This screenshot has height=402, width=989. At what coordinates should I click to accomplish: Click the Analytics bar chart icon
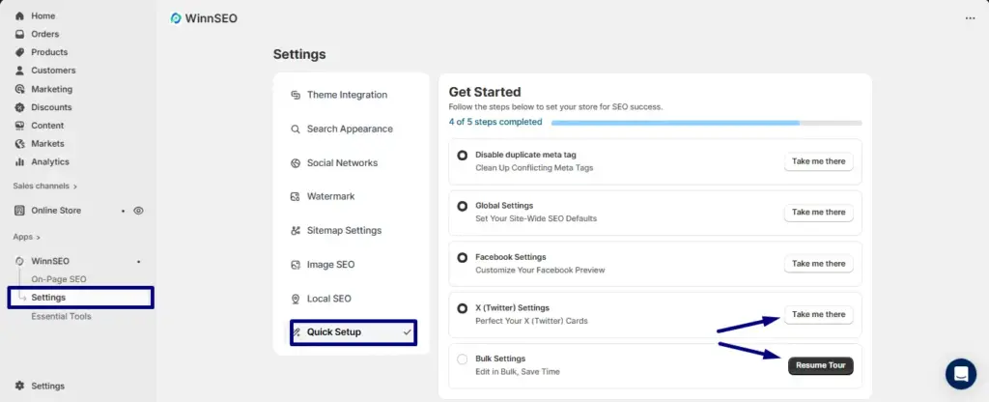[x=19, y=161]
